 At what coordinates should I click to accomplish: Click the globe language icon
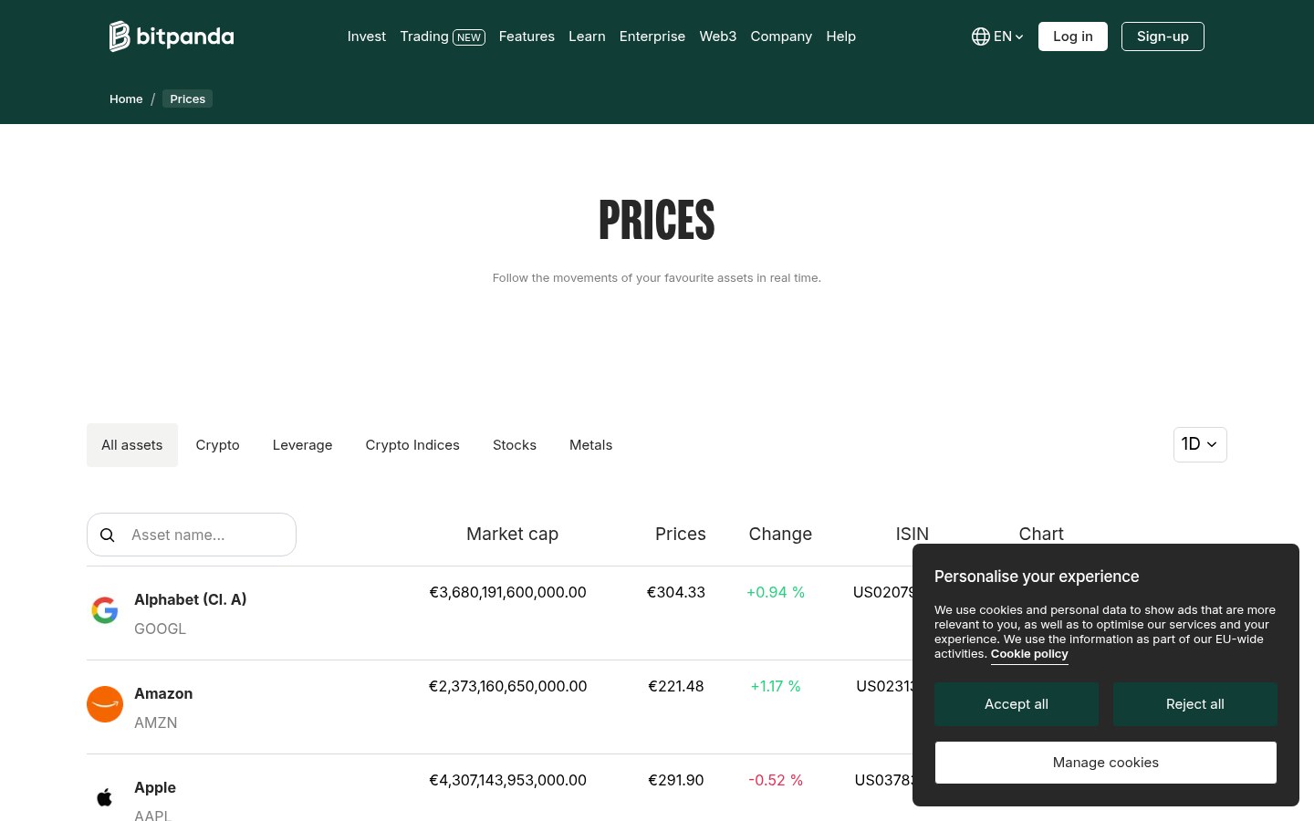coord(981,36)
